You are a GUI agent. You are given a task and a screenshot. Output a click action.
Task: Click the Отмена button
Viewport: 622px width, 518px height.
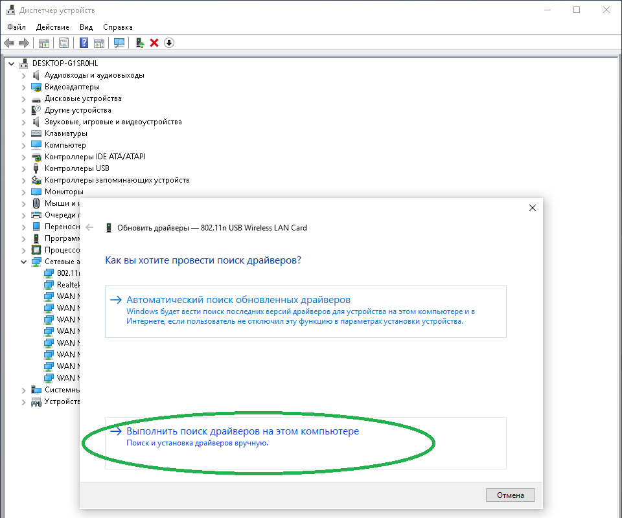pyautogui.click(x=510, y=495)
